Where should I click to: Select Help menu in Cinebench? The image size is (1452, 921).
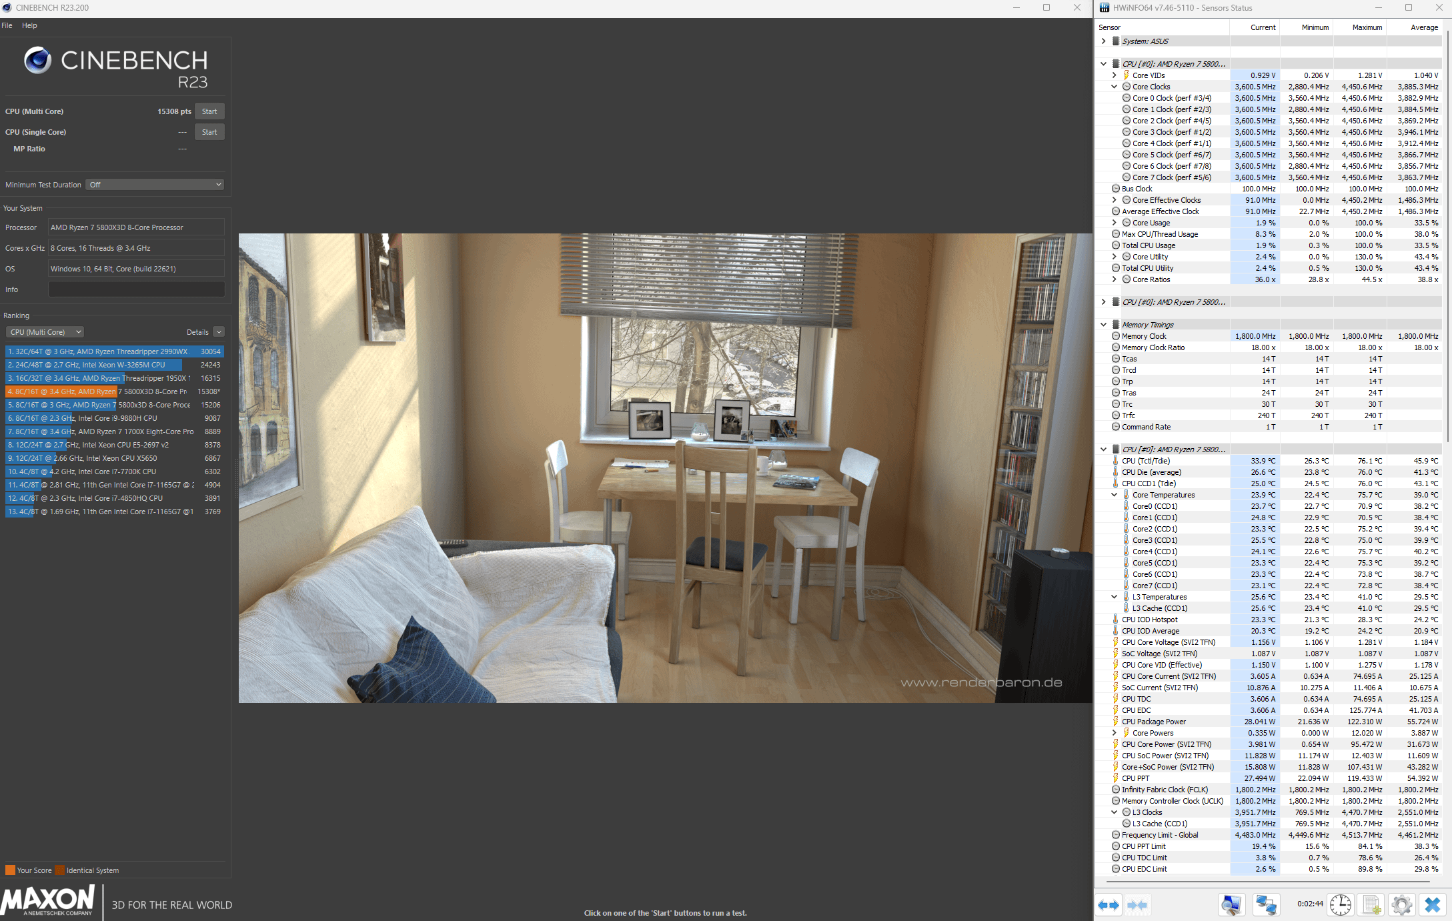click(29, 25)
